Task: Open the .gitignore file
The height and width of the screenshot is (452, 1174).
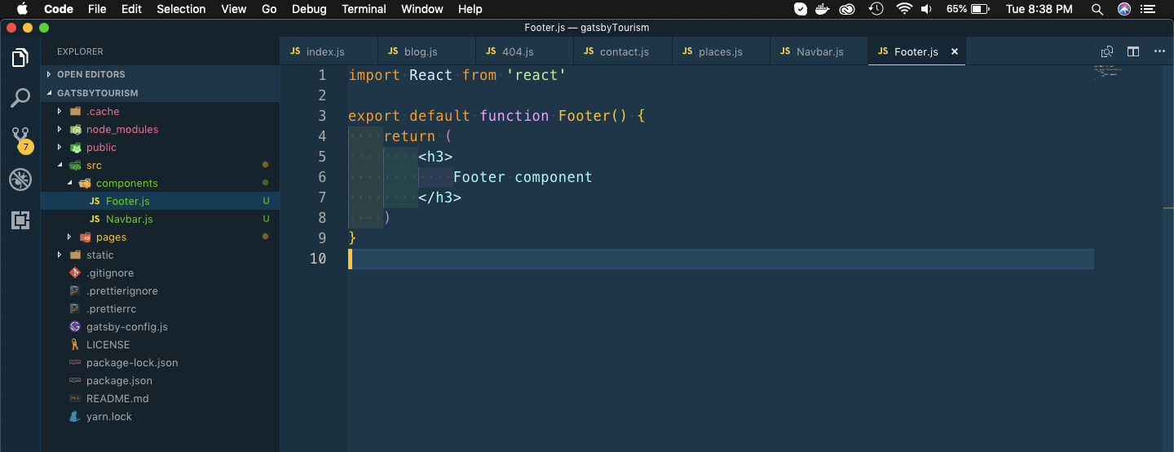Action: tap(160, 273)
